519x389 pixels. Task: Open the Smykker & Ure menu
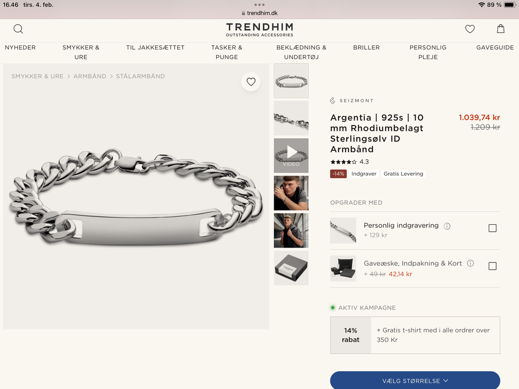(x=81, y=52)
